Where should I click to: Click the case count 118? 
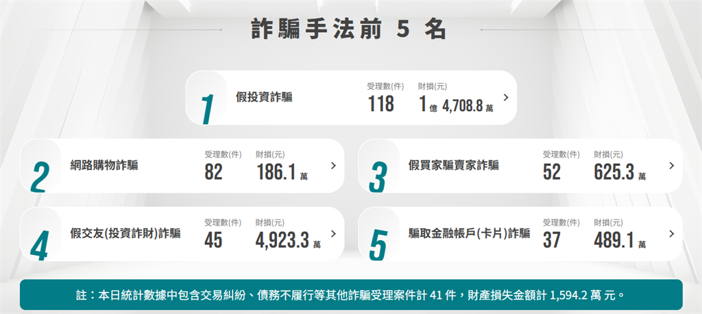(381, 104)
